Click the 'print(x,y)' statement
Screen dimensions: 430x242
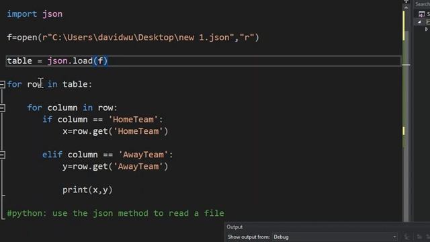pyautogui.click(x=87, y=190)
